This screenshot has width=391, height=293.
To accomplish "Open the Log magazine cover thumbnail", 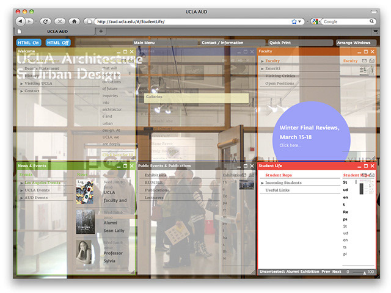I will (x=85, y=192).
